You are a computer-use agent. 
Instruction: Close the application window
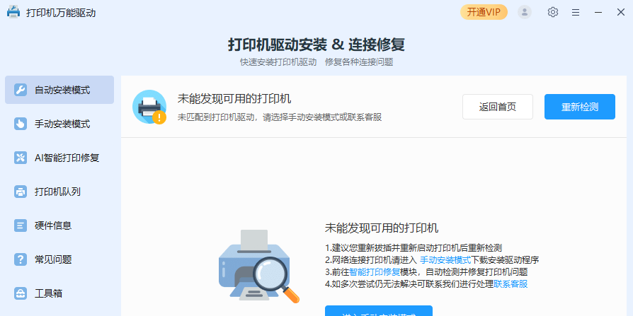pos(621,13)
